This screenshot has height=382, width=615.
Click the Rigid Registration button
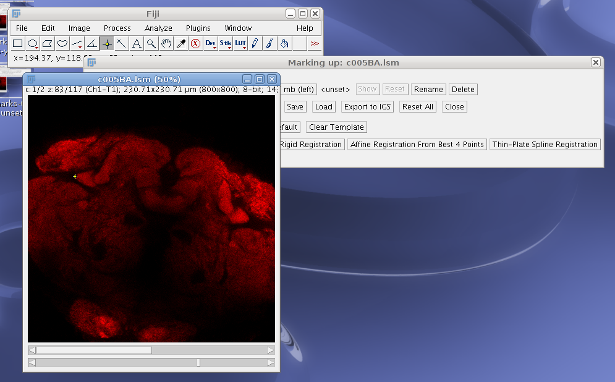pos(312,144)
